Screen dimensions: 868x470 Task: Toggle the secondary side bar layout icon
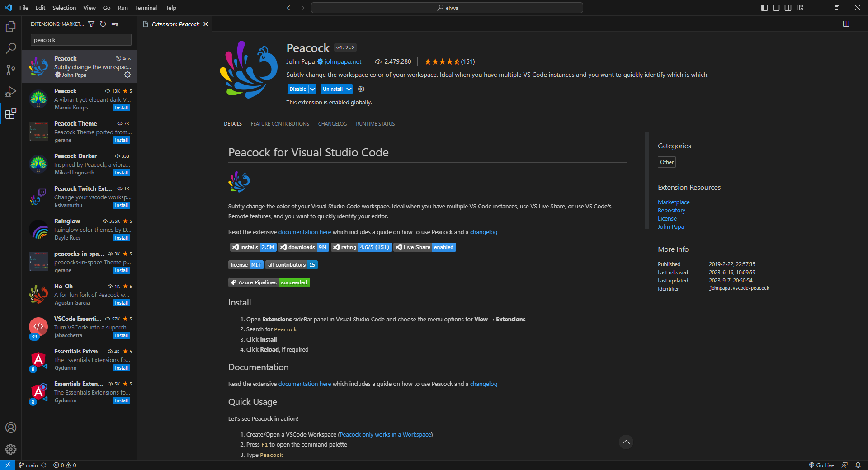click(x=788, y=8)
